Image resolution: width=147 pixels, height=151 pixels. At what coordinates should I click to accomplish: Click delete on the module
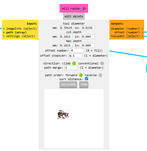coord(78,16)
